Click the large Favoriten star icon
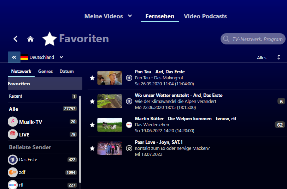Viewport: 287px width, 189px height. click(x=49, y=39)
